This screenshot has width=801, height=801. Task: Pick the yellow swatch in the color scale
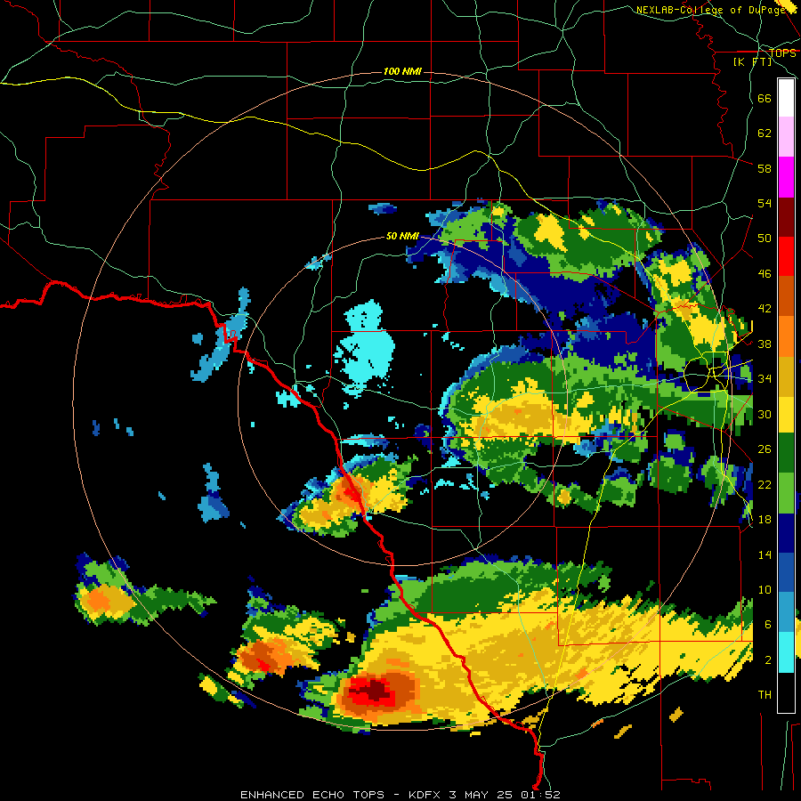[x=786, y=415]
